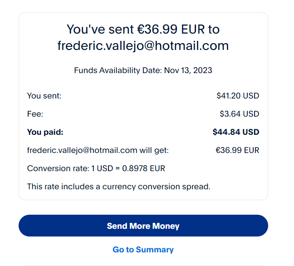Click the divider line below Go to Summary
The image size is (294, 266).
point(143,265)
